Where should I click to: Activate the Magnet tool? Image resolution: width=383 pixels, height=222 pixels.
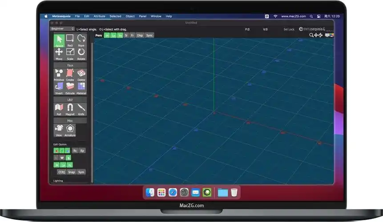tap(70, 109)
